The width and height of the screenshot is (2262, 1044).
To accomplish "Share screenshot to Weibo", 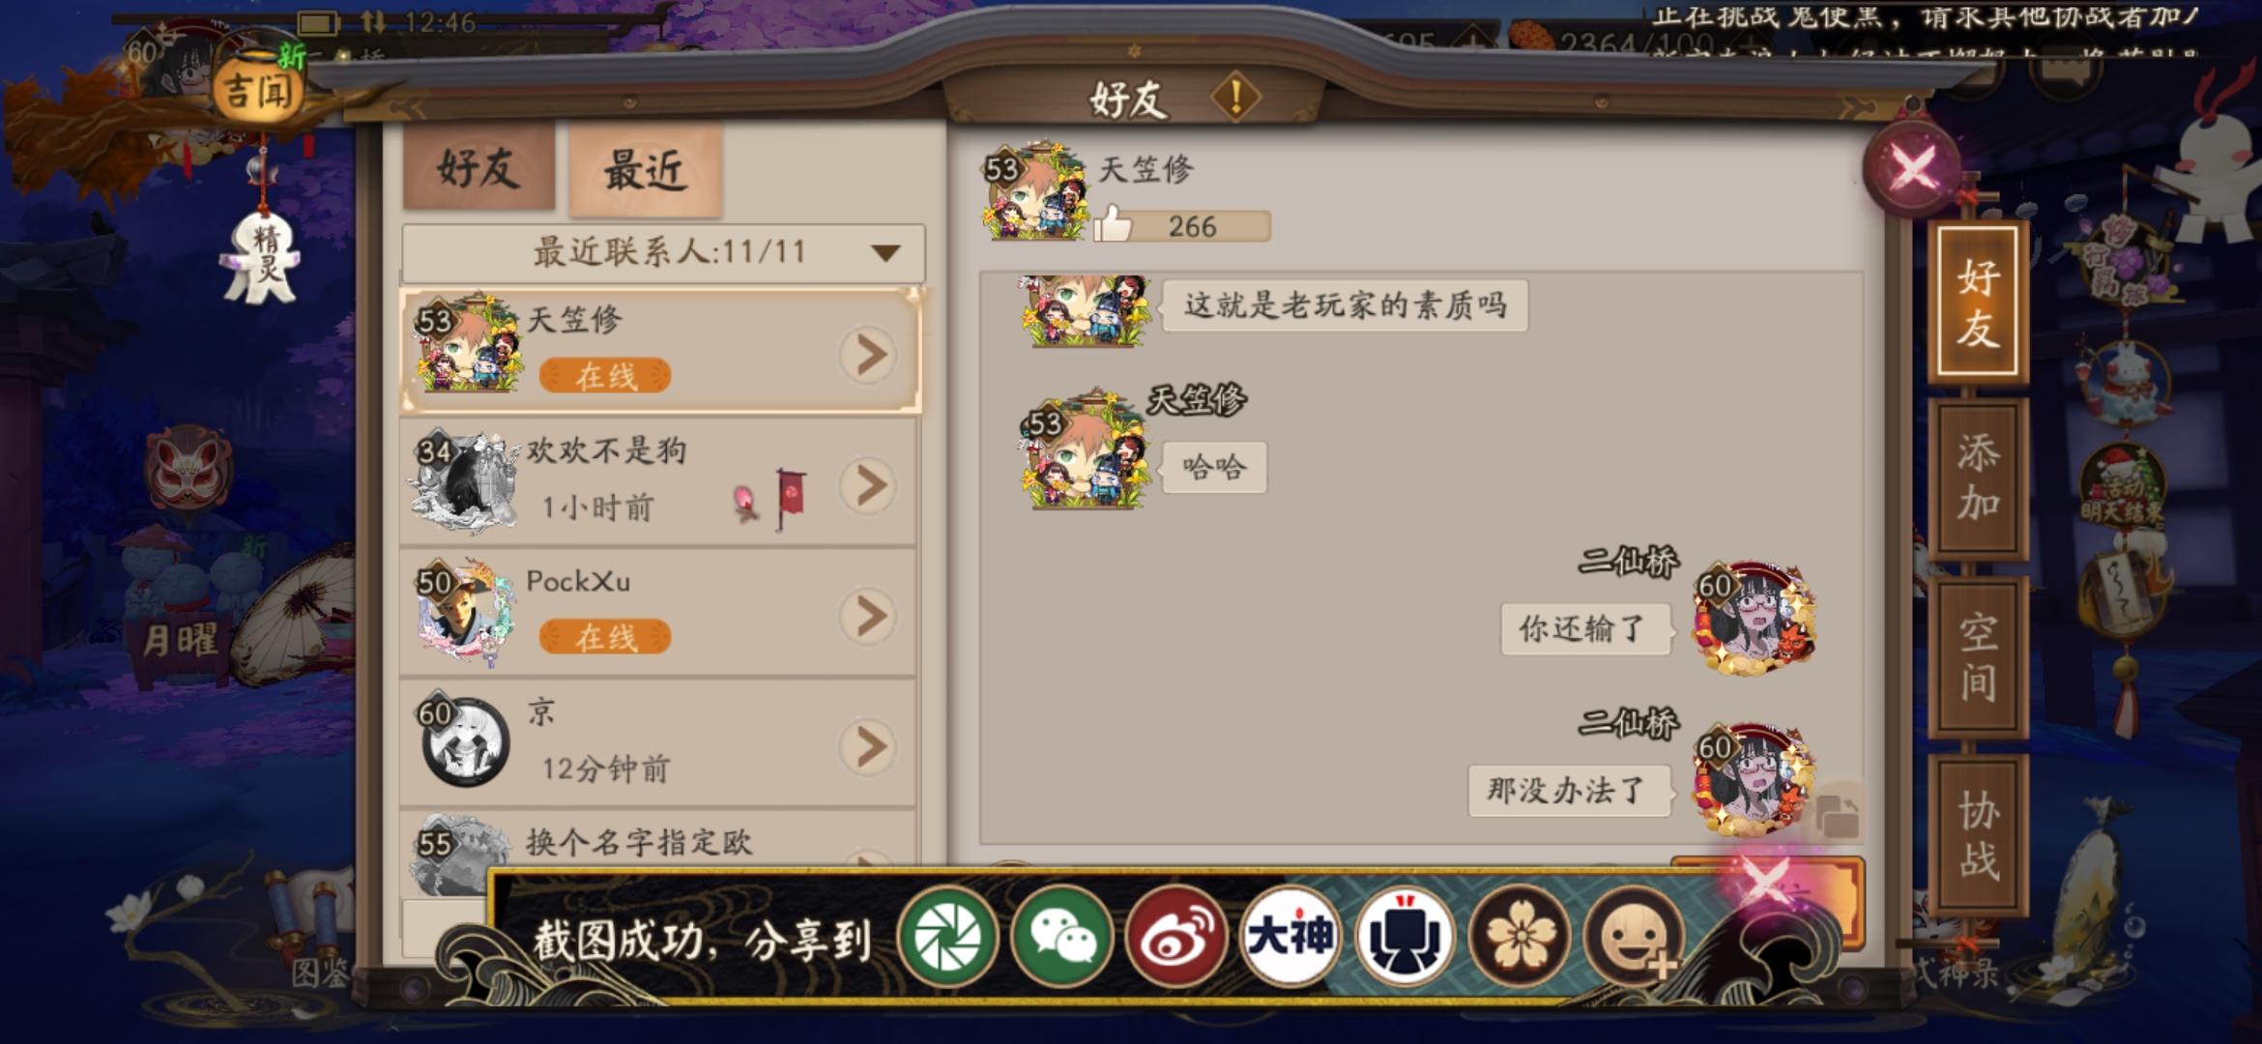I will [1175, 935].
